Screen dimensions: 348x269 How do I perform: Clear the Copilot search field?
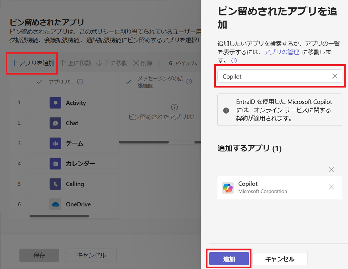click(335, 76)
